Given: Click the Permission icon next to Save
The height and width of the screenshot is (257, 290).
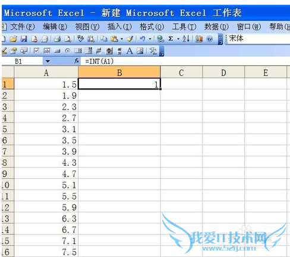Looking at the screenshot, I should [34, 39].
